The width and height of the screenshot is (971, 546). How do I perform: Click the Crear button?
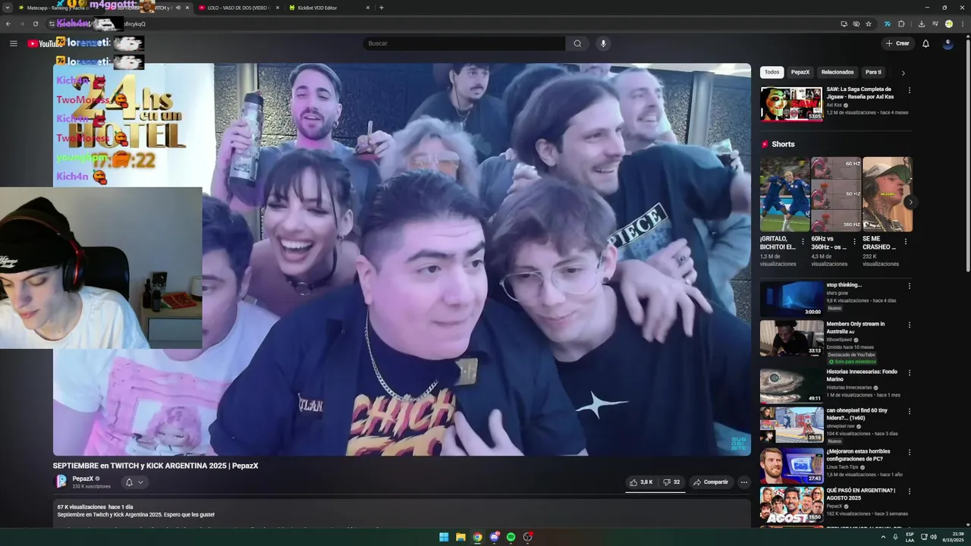click(x=898, y=43)
